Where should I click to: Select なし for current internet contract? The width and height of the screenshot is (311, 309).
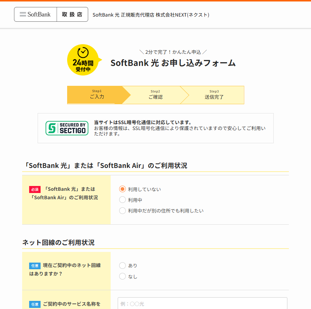tap(122, 276)
